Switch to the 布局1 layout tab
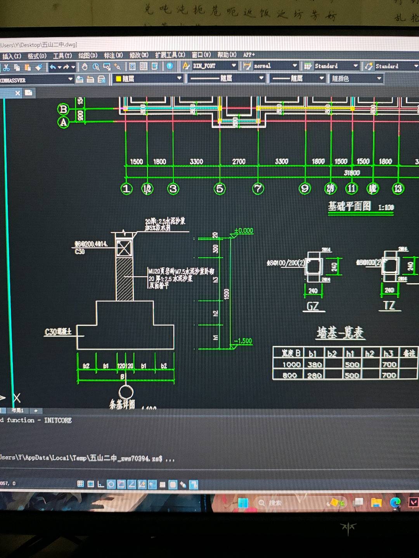 [17, 410]
